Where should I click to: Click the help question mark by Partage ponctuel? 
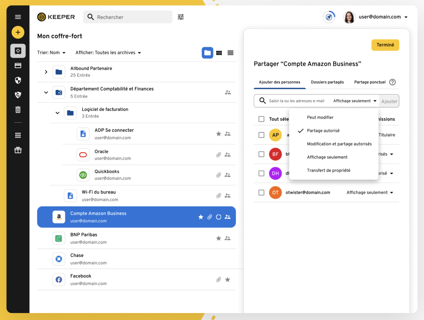(x=392, y=82)
